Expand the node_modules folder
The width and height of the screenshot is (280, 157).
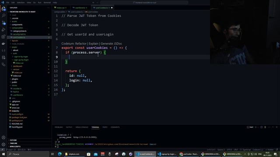coord(18,44)
